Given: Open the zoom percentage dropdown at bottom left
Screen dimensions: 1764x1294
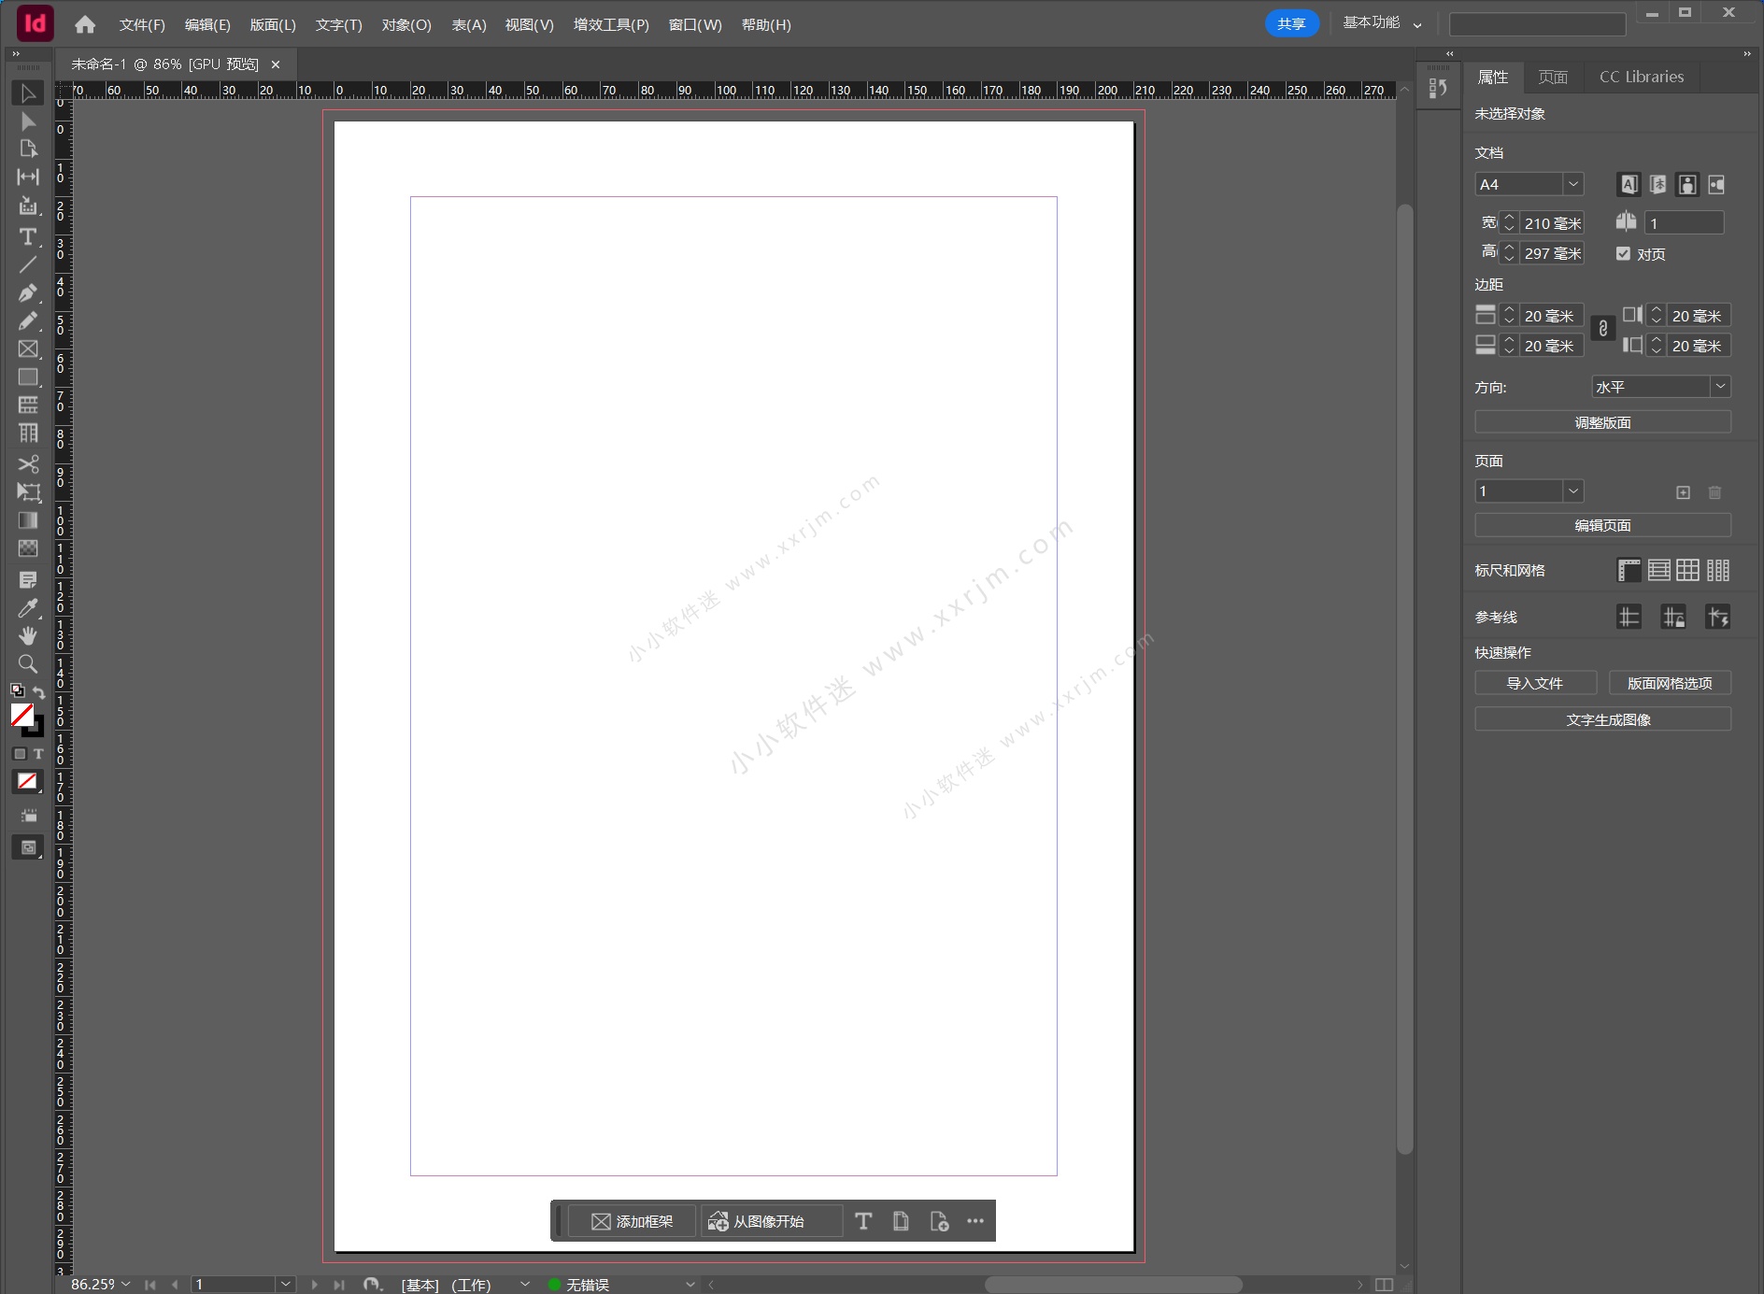Looking at the screenshot, I should click(126, 1284).
